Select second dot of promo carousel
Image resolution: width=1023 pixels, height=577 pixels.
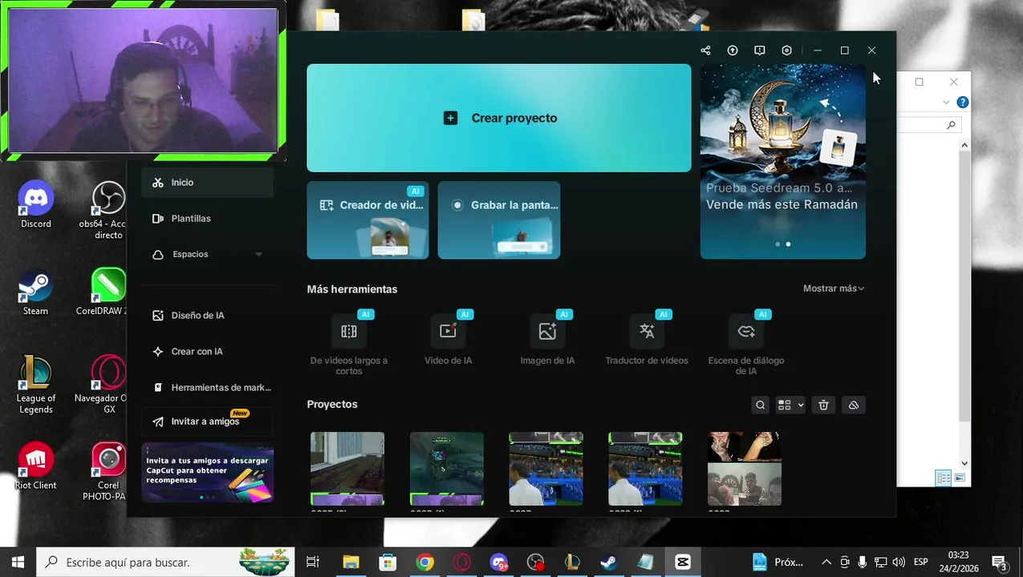pos(788,244)
